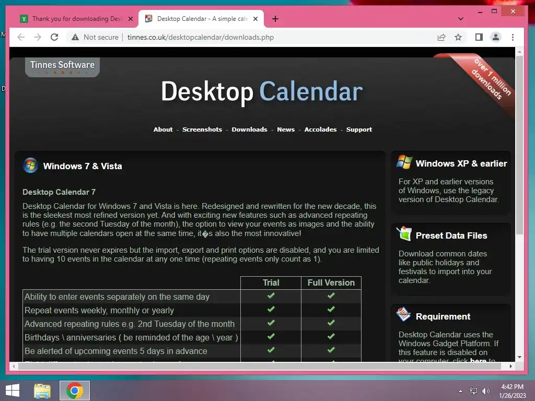
Task: Click 'Advanced repeating rules' table row
Action: click(192, 324)
